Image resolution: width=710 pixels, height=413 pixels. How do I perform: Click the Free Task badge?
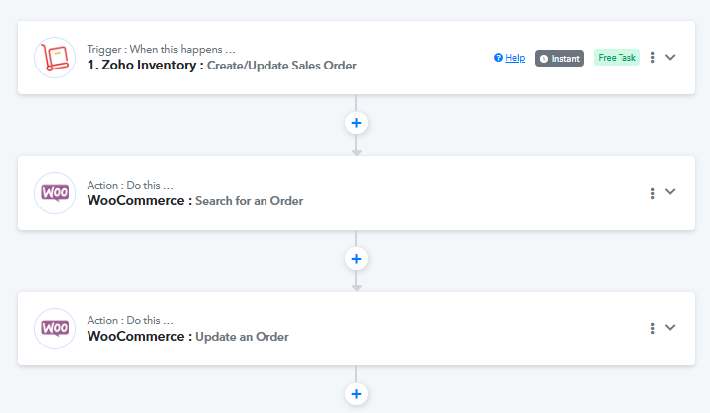point(617,58)
